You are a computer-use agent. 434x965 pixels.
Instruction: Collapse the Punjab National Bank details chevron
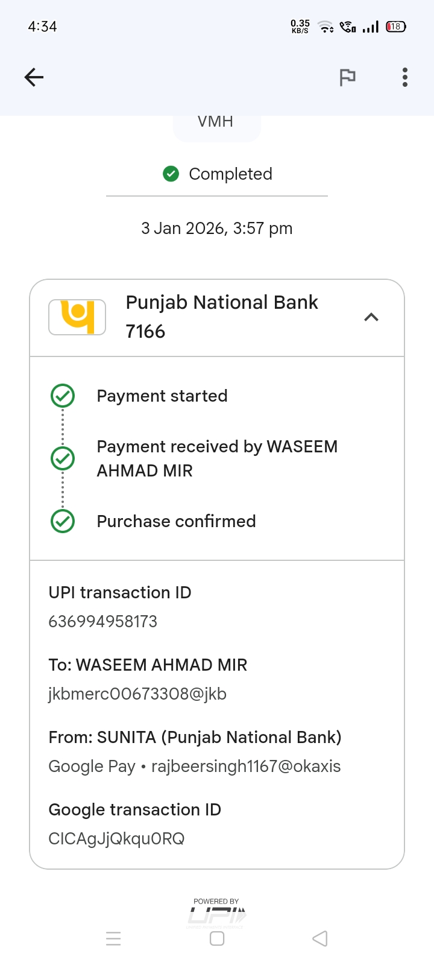371,317
